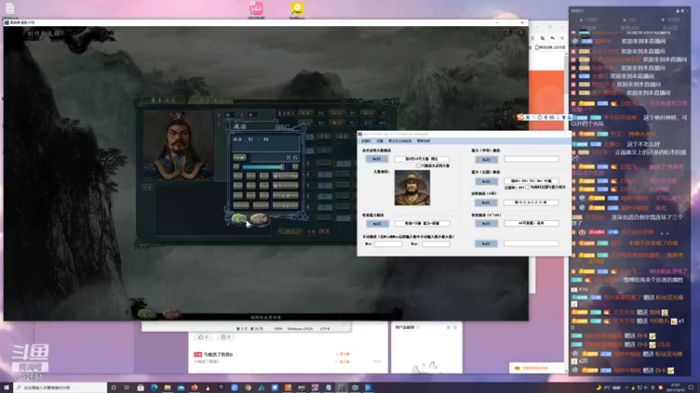Click the skill filter value field in San11Roller
Image resolution: width=700 pixels, height=393 pixels.
point(531,224)
